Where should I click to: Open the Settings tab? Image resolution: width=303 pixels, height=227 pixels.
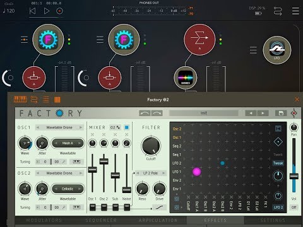(273, 220)
